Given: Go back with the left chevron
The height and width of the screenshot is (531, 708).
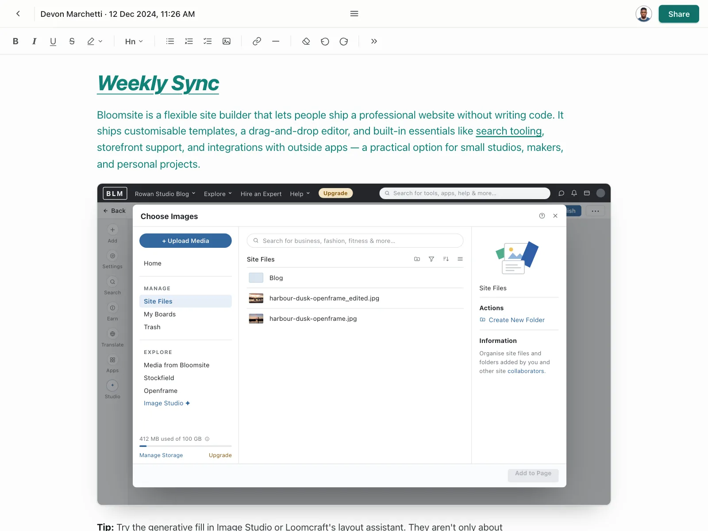Looking at the screenshot, I should (x=18, y=14).
